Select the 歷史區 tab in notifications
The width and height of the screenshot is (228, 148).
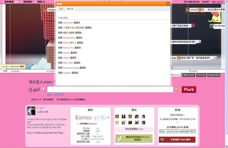[70, 9]
